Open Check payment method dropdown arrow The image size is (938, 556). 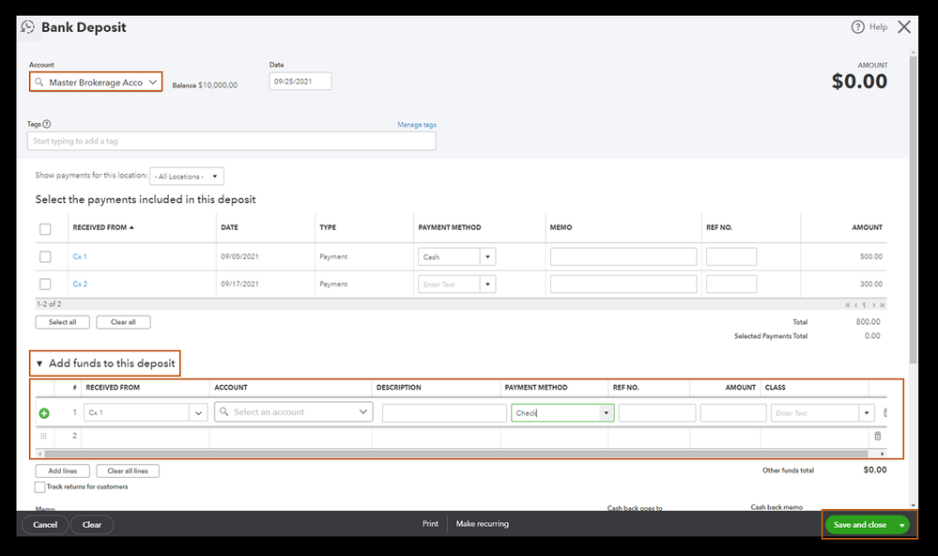606,413
